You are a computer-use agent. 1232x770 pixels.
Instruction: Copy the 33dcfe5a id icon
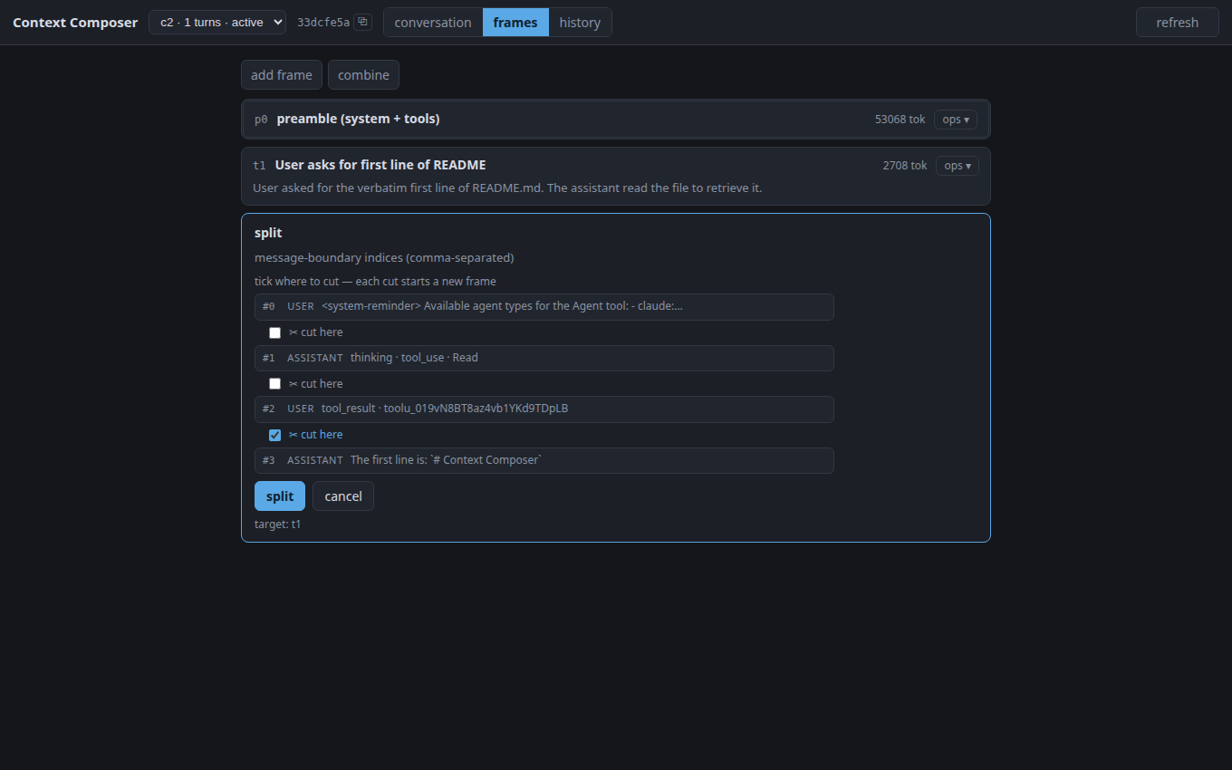[x=362, y=23]
